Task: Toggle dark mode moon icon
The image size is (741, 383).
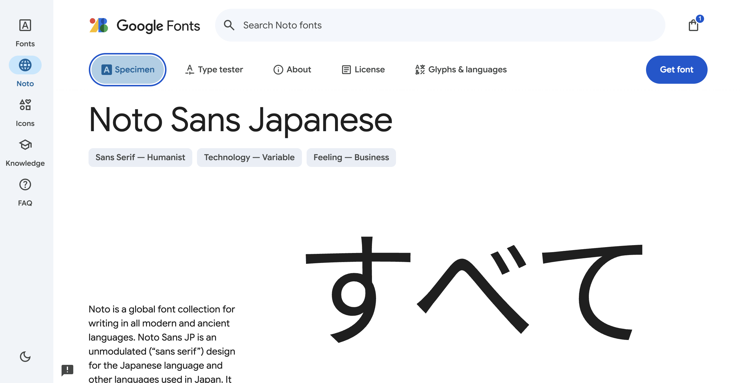Action: pos(25,356)
